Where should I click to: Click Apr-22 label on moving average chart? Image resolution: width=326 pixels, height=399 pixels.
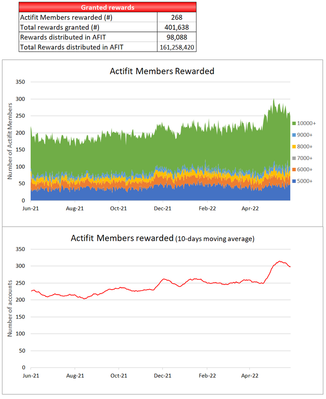[x=250, y=376]
